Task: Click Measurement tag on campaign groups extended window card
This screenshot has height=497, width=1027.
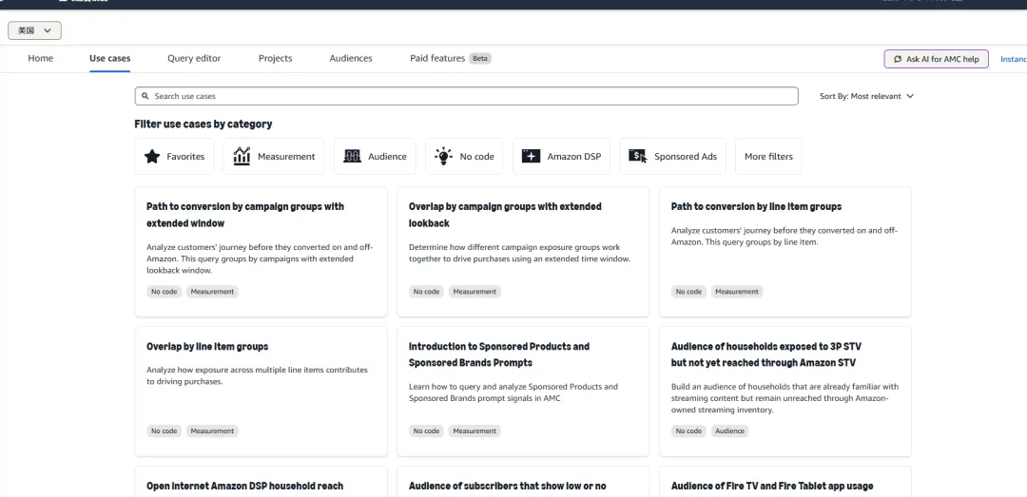Action: point(212,292)
